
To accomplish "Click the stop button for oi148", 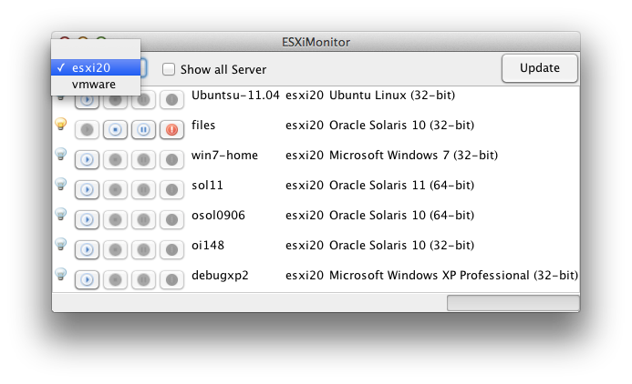I will pos(115,249).
